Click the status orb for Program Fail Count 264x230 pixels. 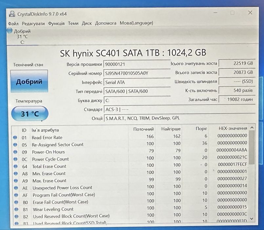(x=16, y=195)
